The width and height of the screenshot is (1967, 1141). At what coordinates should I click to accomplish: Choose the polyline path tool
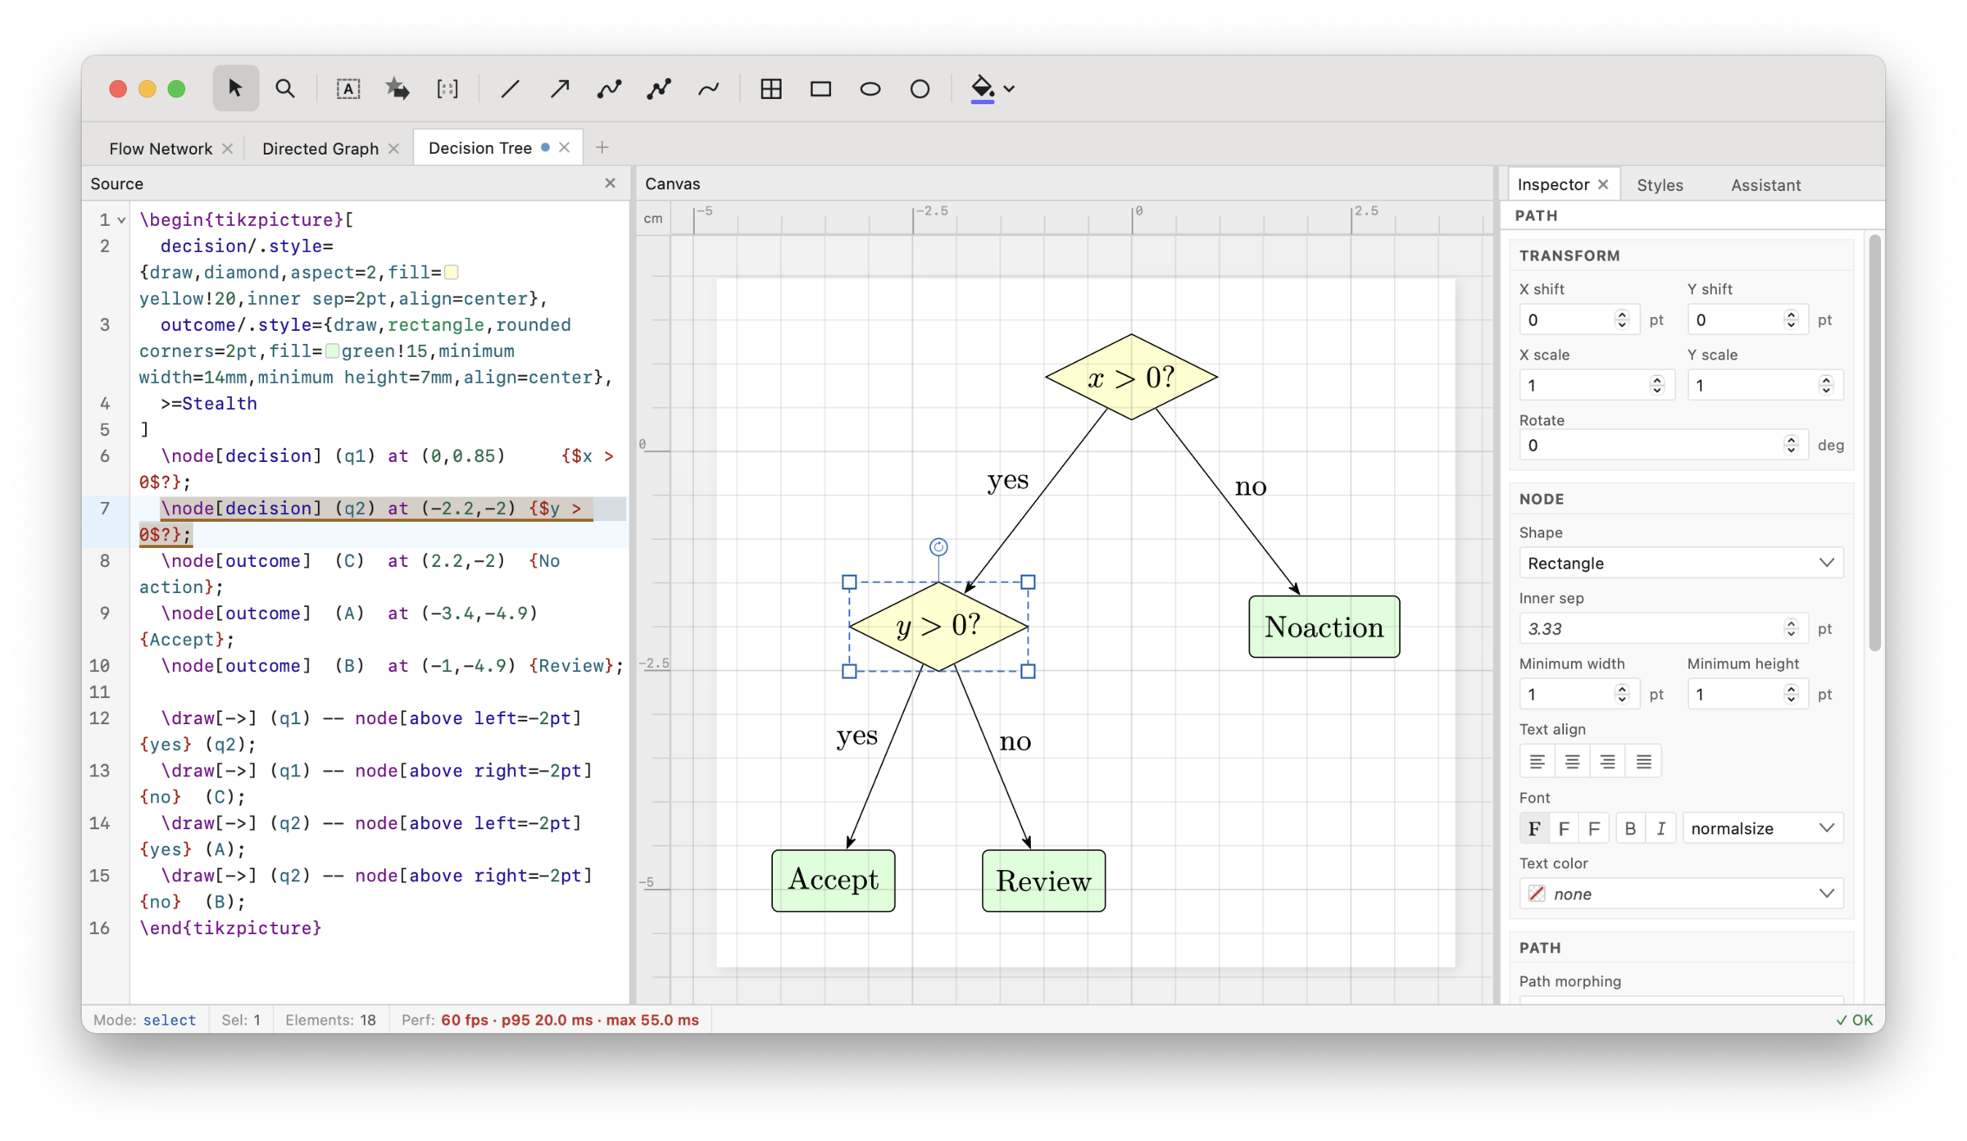(659, 88)
